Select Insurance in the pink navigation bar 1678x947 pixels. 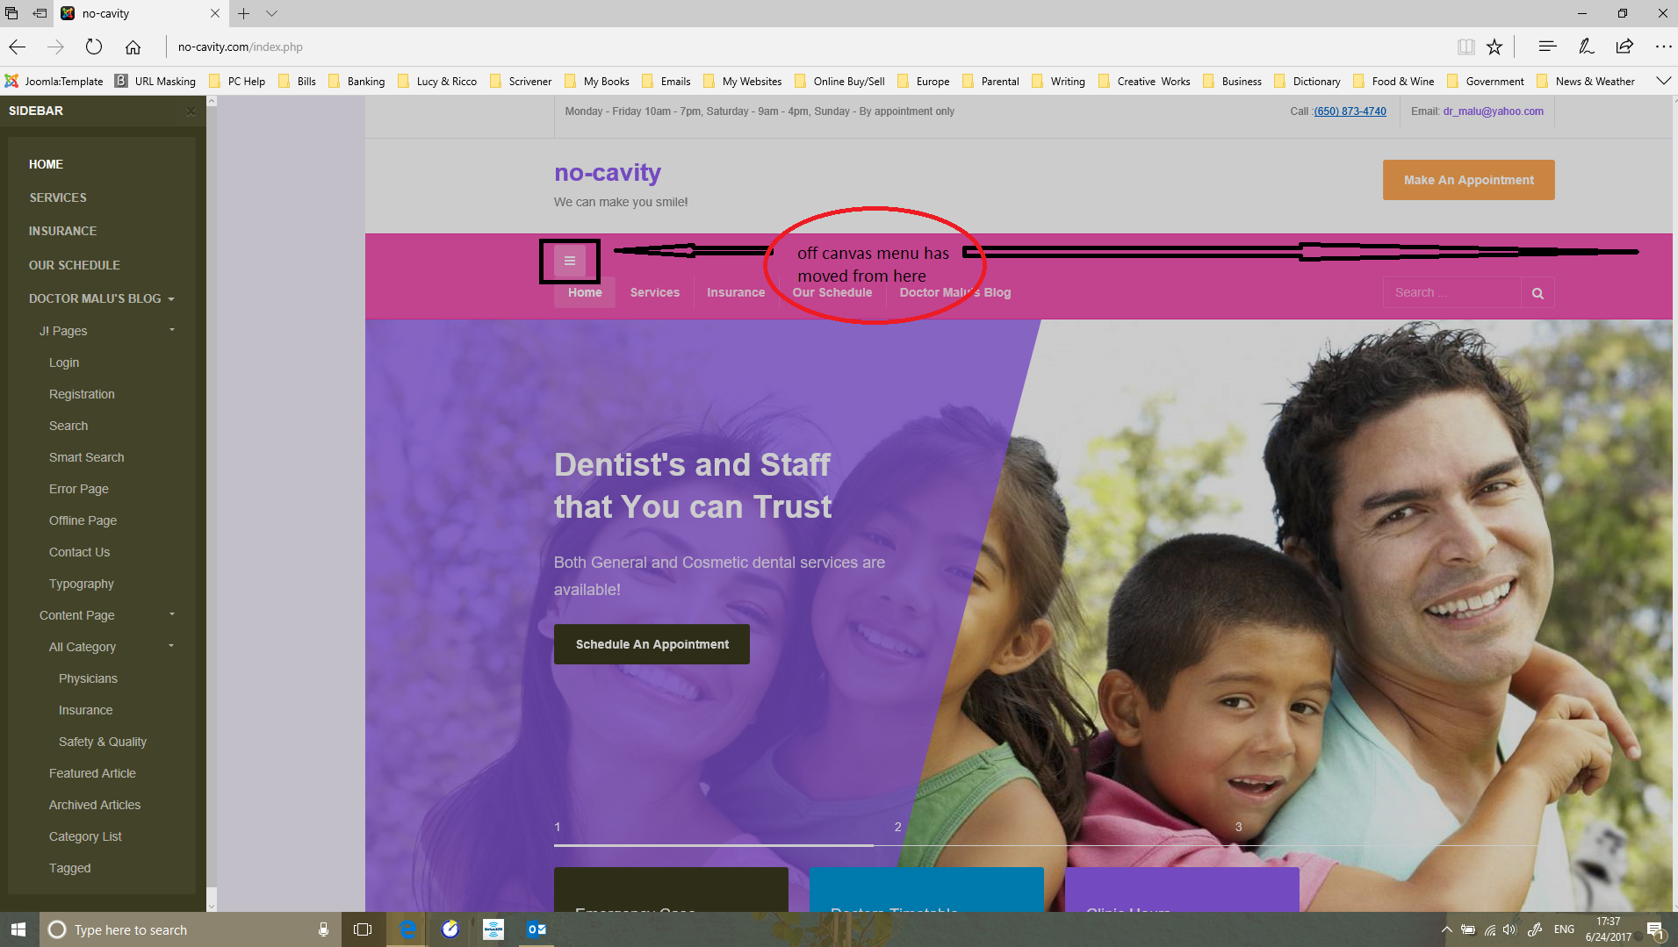(x=735, y=292)
